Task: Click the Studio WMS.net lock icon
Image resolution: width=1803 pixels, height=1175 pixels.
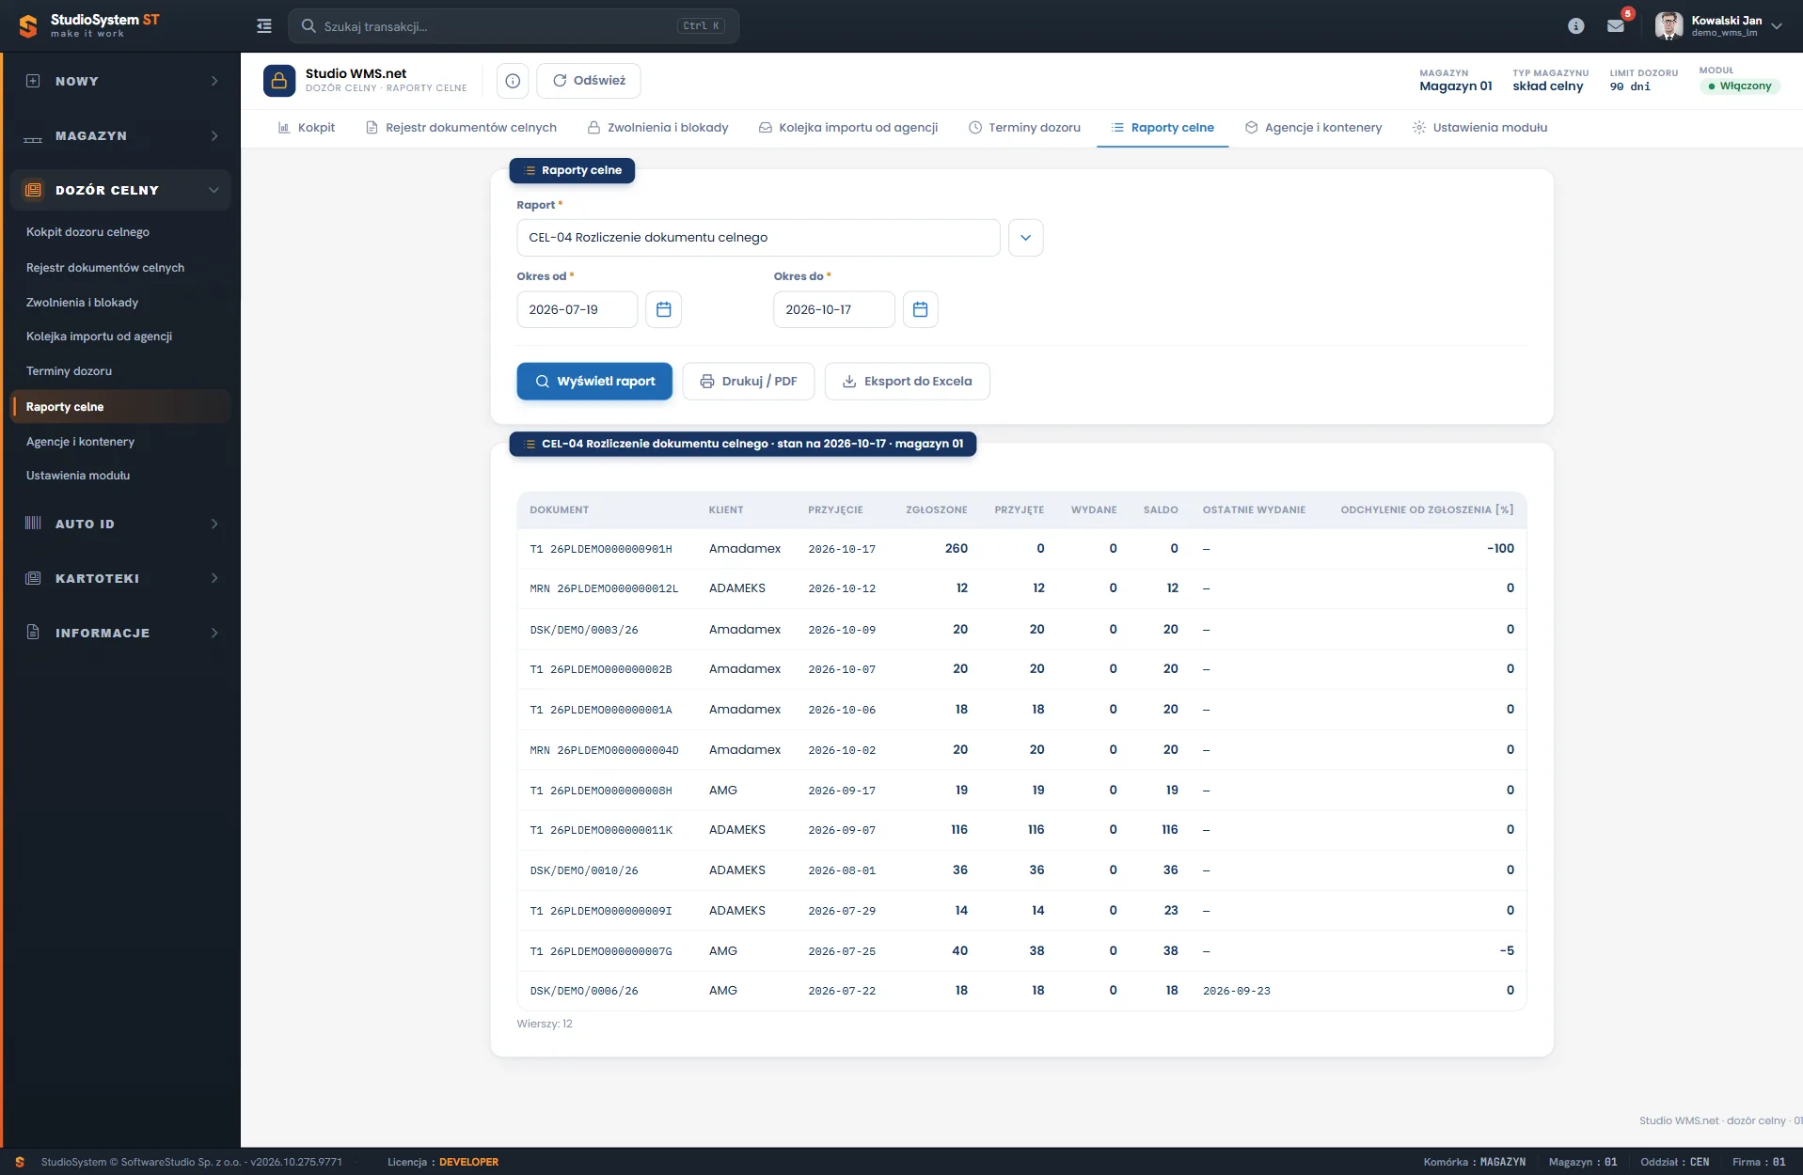Action: tap(279, 81)
